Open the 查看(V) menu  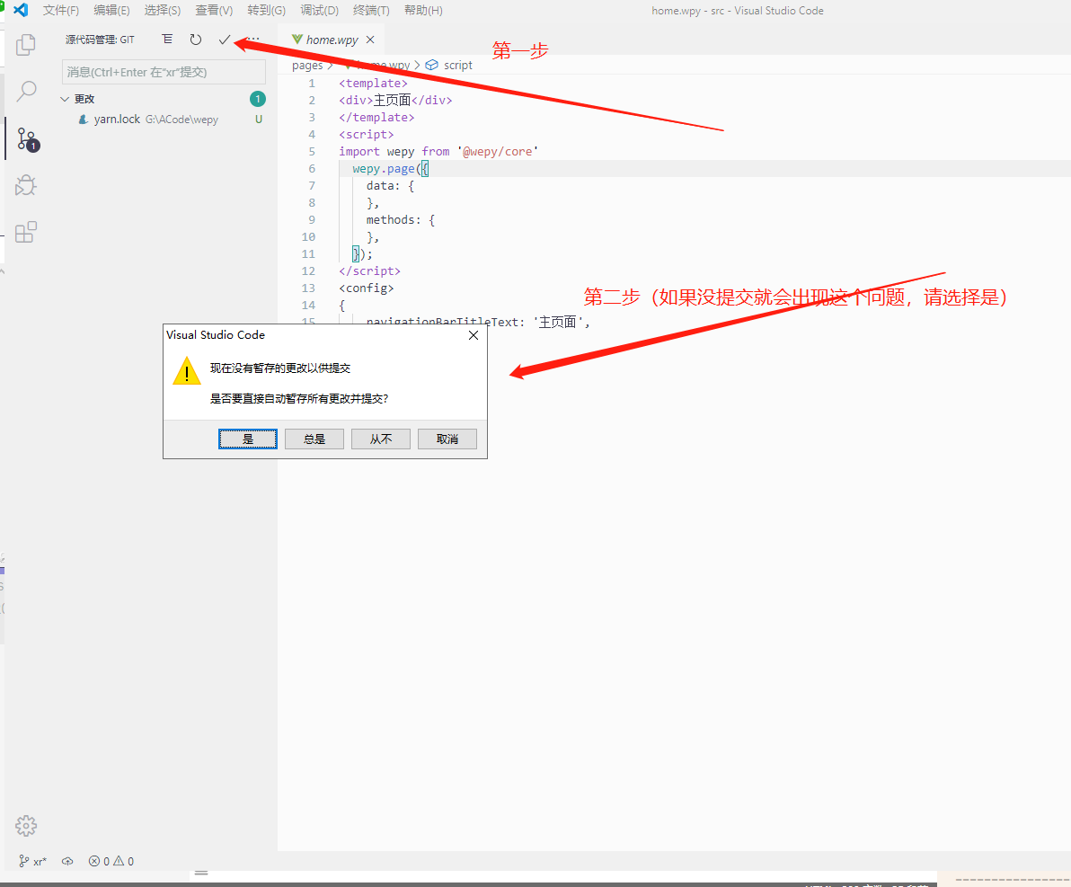[x=214, y=10]
